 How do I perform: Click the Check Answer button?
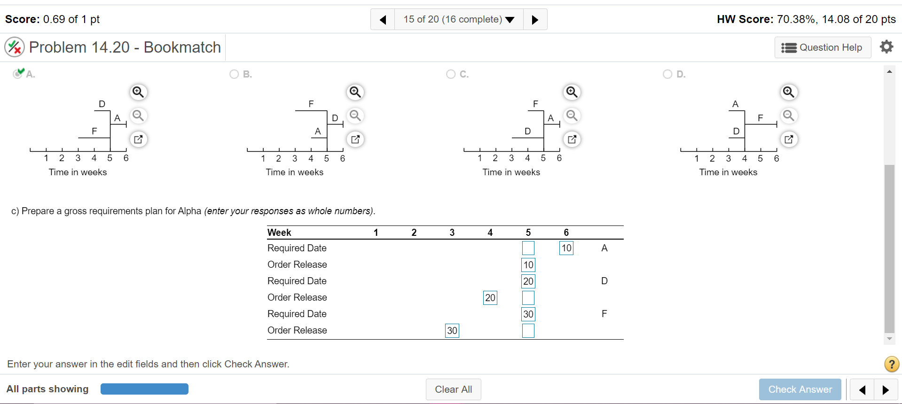click(799, 389)
